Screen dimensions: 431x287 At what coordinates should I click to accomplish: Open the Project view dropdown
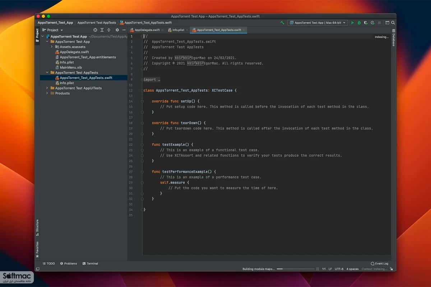coord(53,30)
